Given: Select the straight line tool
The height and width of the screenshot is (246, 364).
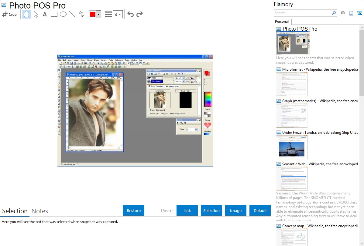Looking at the screenshot, I should (72, 14).
